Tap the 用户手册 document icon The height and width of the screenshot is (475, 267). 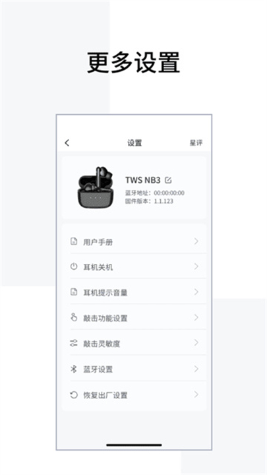[x=74, y=241]
